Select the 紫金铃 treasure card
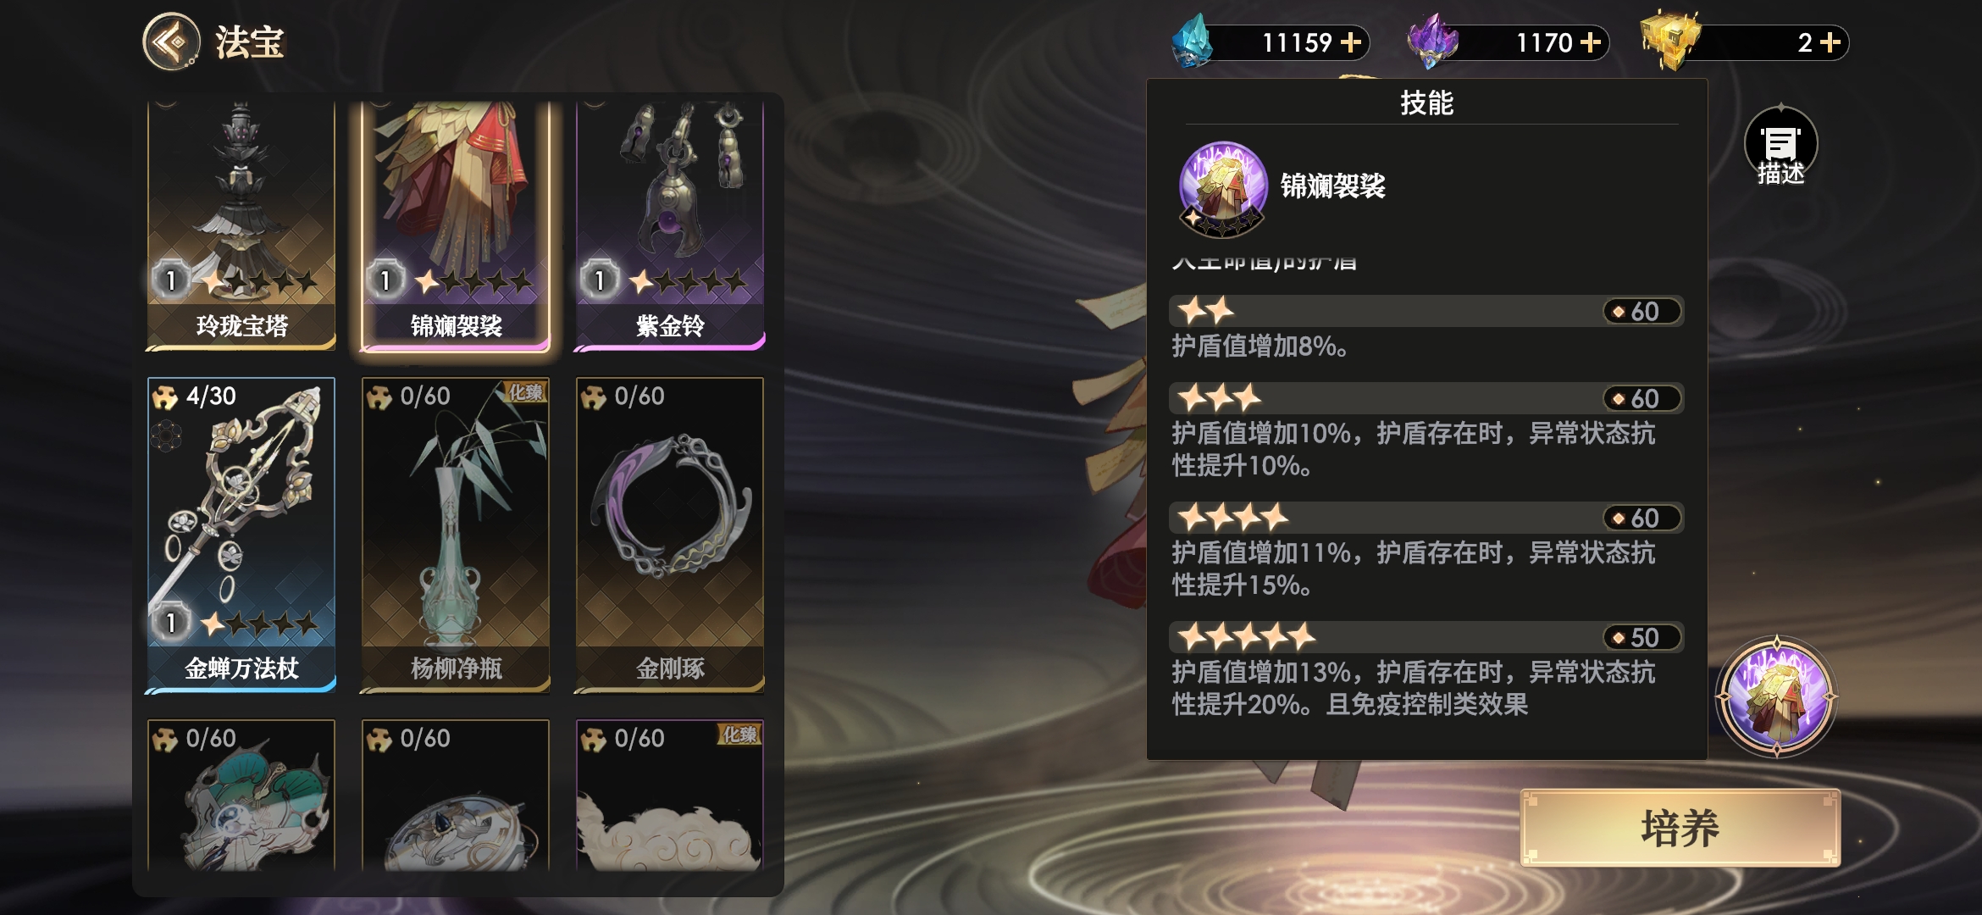Image resolution: width=1982 pixels, height=915 pixels. (670, 225)
